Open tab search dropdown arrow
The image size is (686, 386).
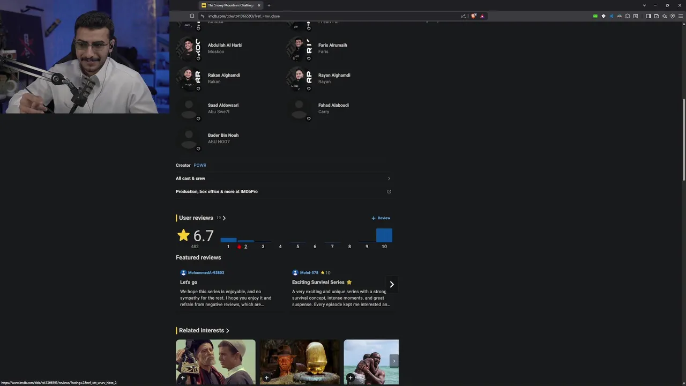[x=644, y=5]
